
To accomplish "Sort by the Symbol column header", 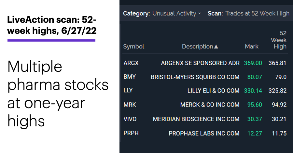I will click(133, 46).
